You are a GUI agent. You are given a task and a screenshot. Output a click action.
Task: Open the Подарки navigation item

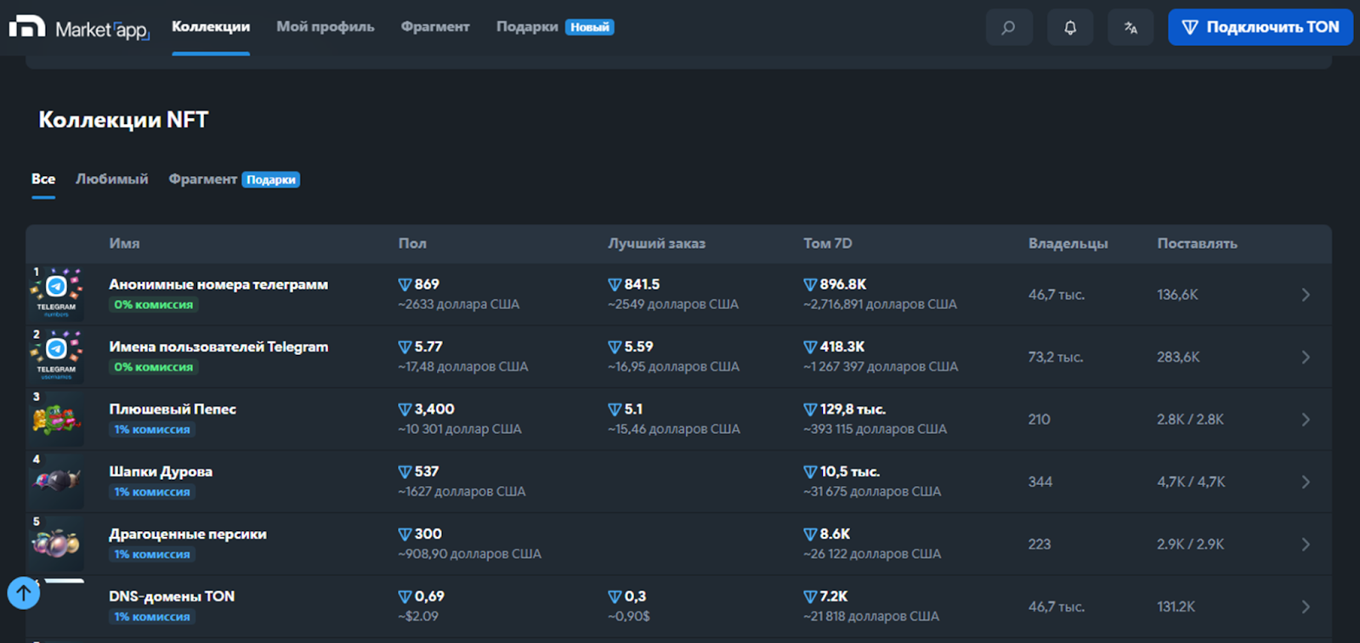point(527,27)
